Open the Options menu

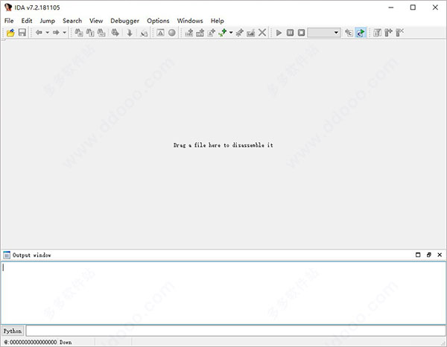coord(158,21)
